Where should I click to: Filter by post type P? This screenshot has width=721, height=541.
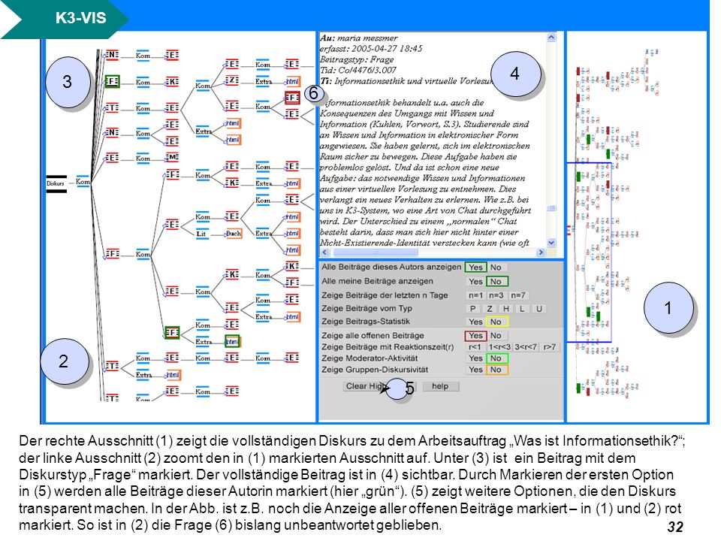point(472,309)
